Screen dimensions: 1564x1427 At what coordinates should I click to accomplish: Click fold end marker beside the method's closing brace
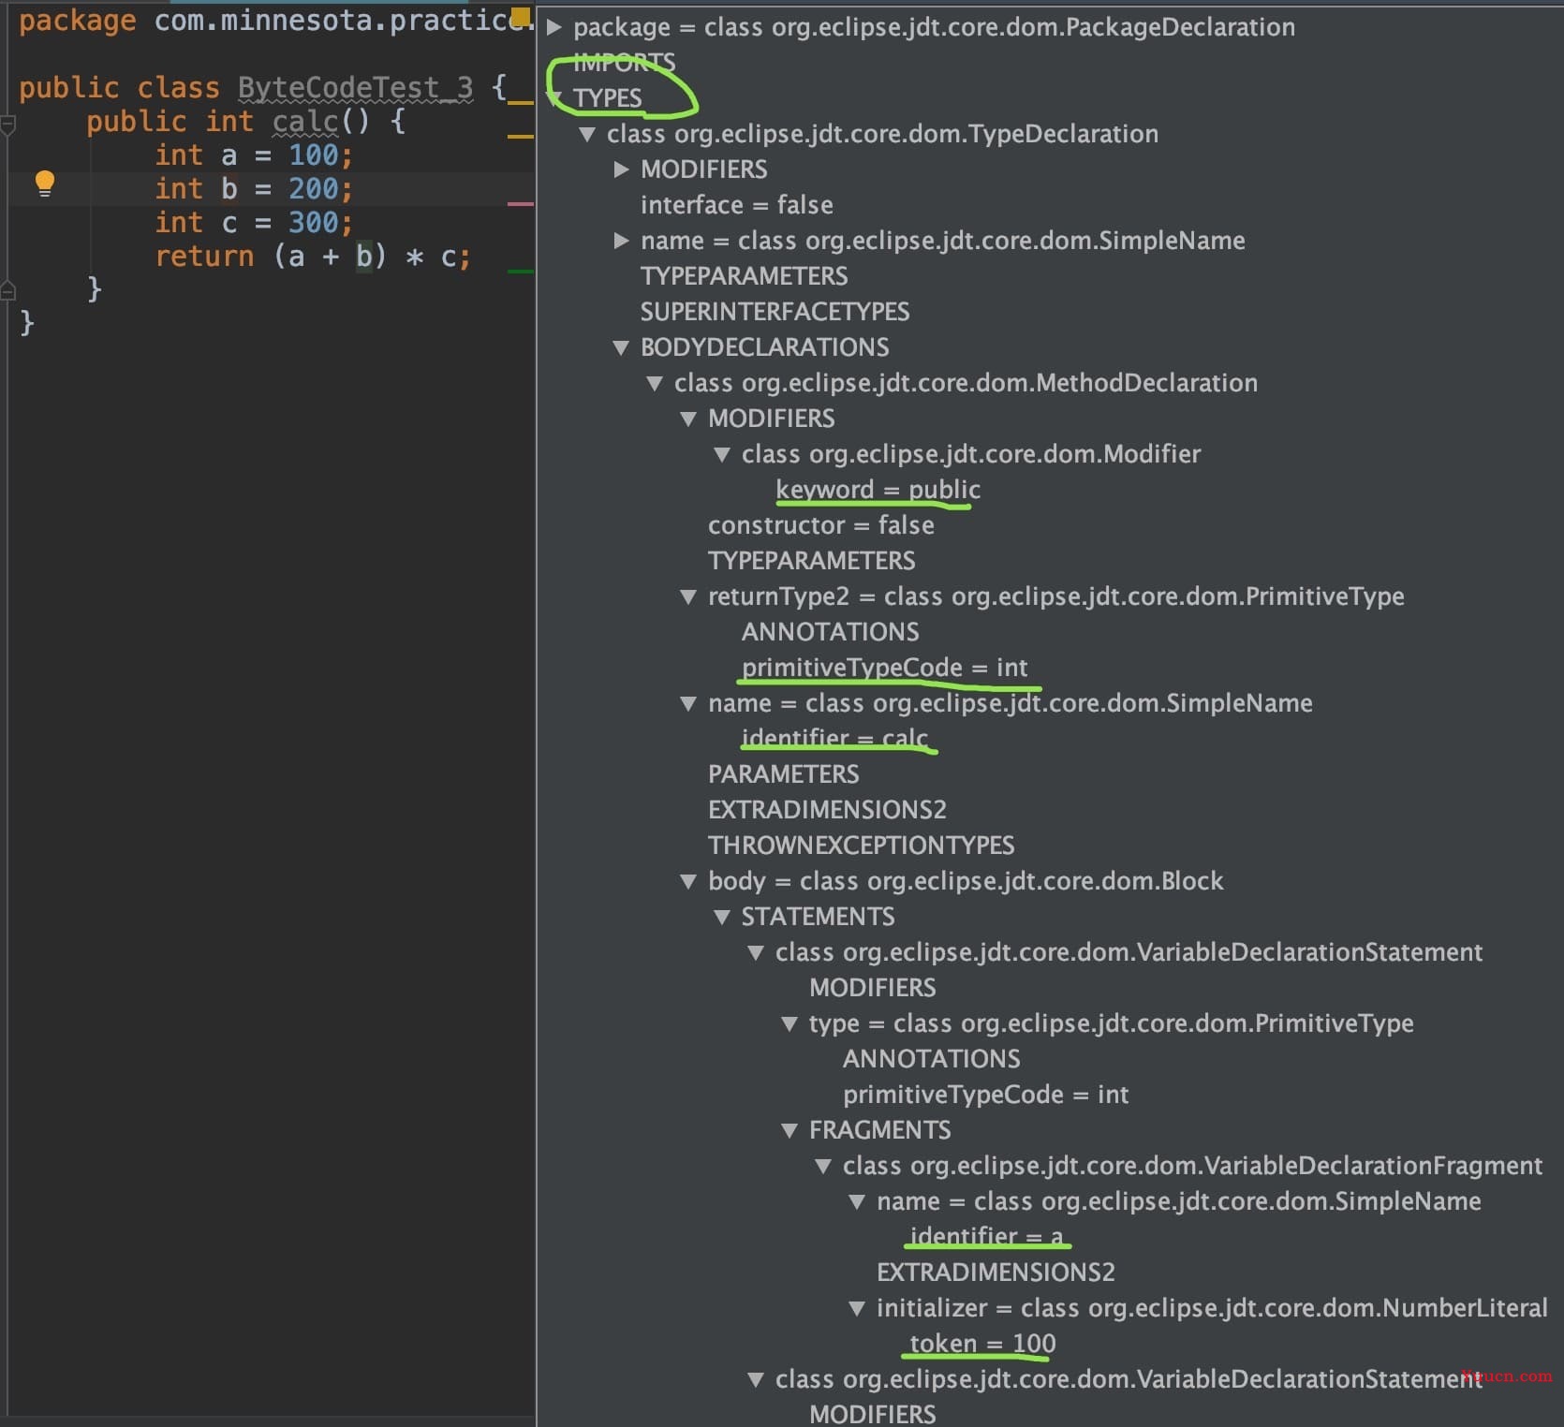pos(7,290)
